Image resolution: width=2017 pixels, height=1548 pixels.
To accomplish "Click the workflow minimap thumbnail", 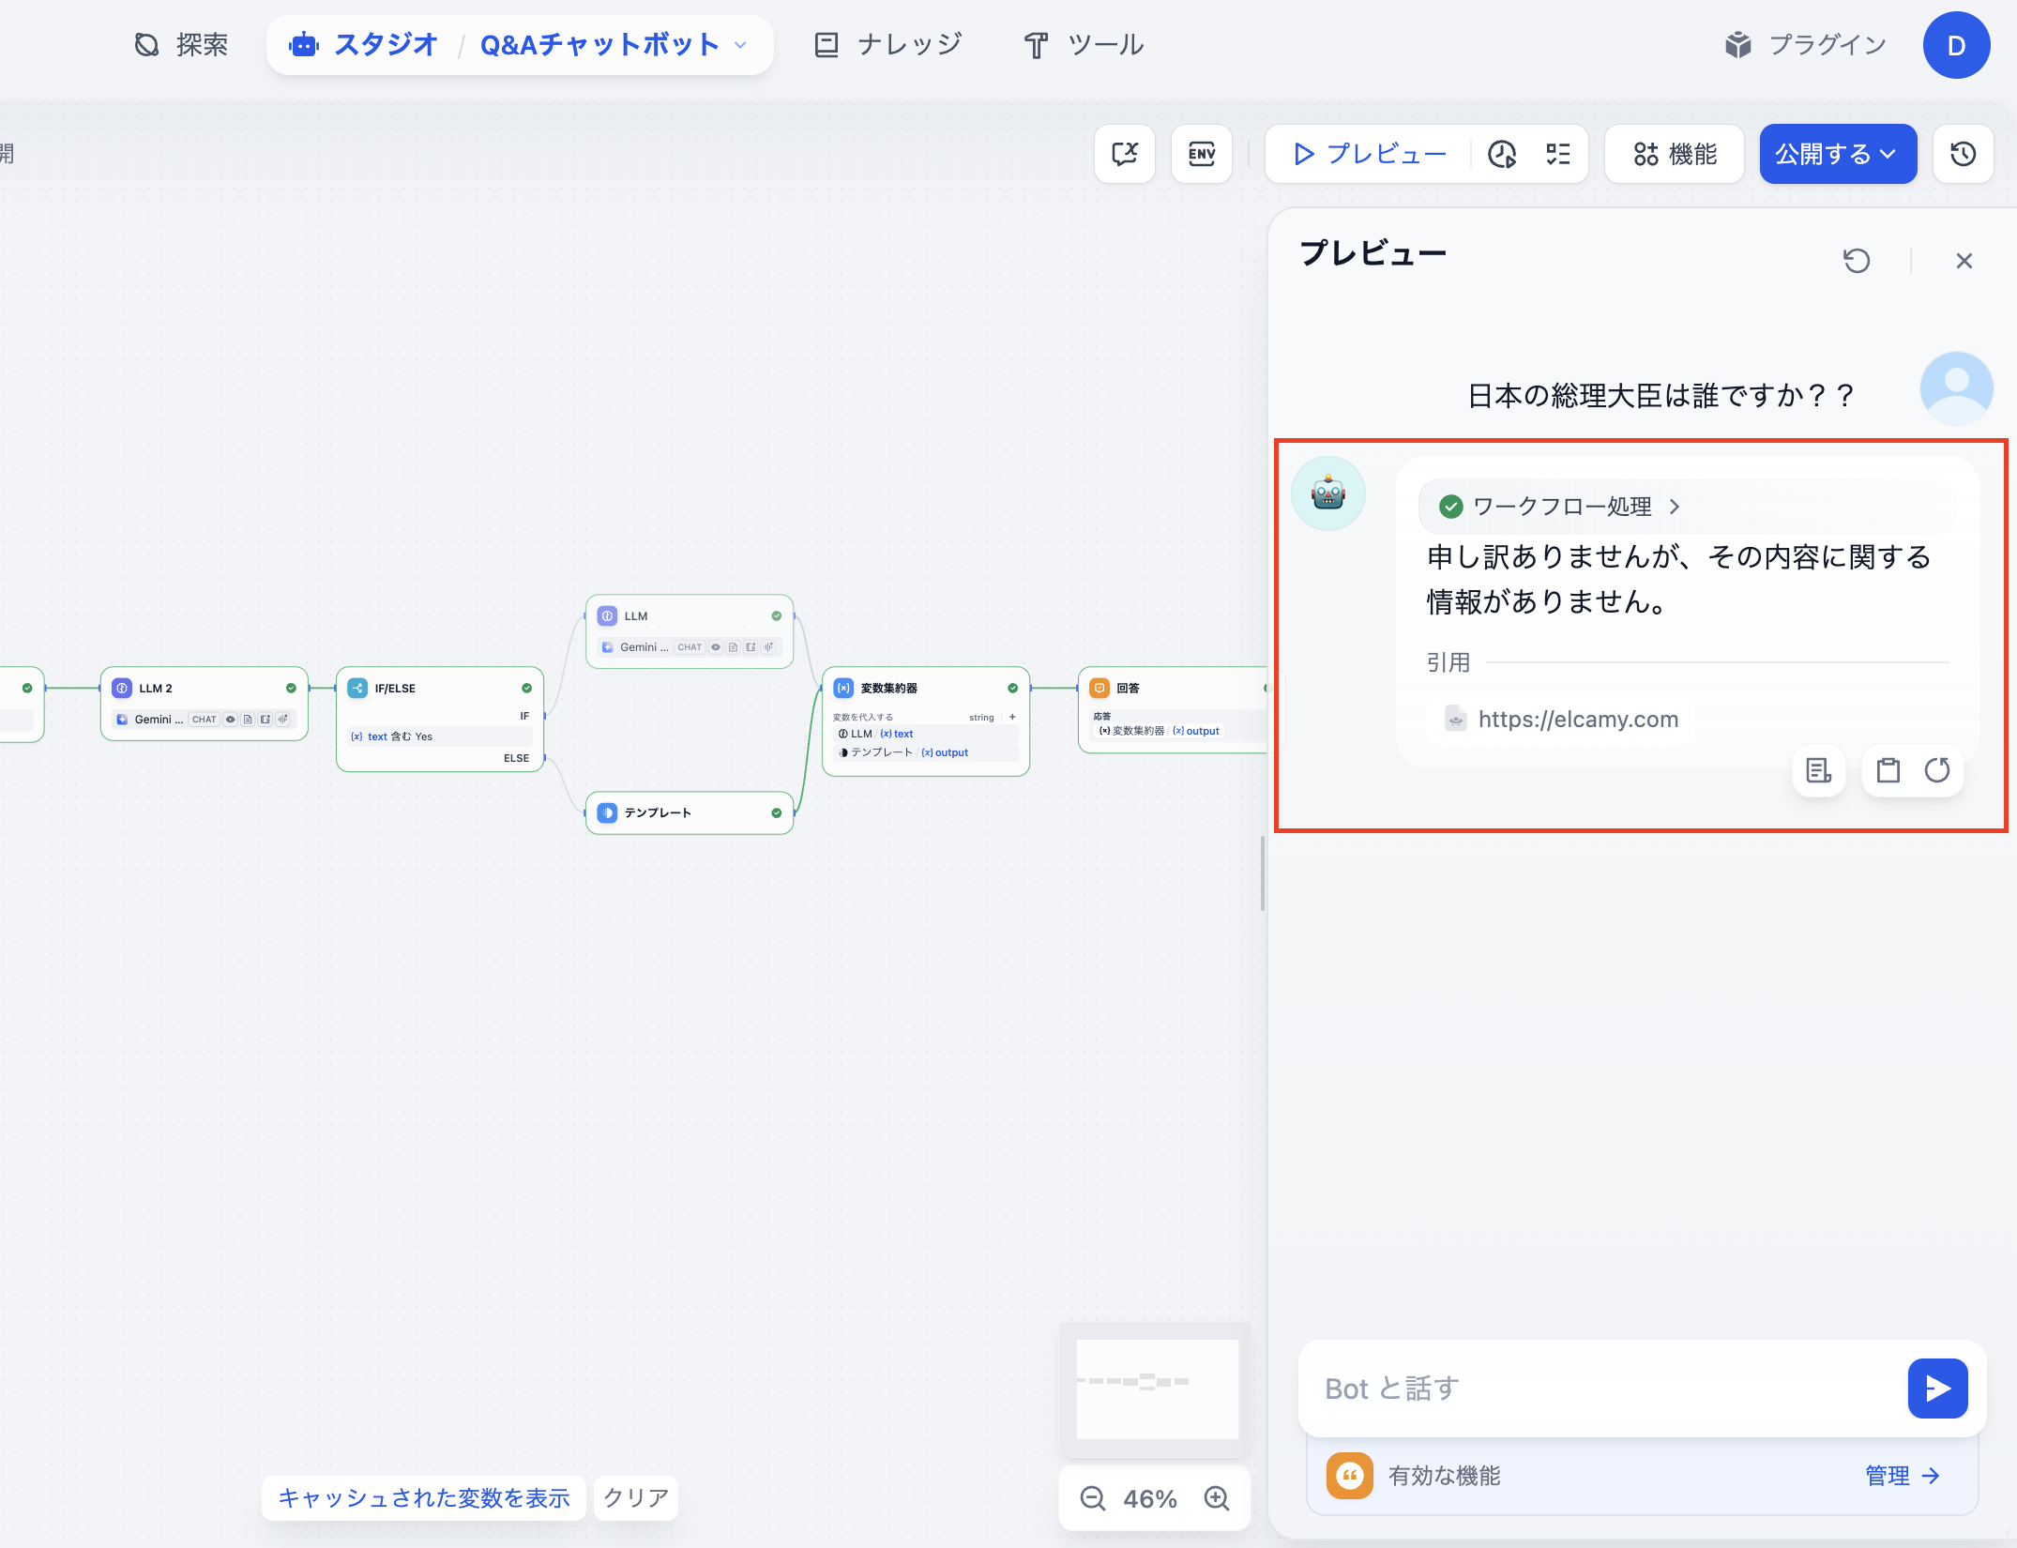I will coord(1156,1389).
